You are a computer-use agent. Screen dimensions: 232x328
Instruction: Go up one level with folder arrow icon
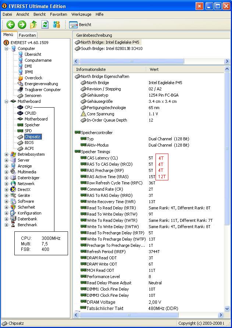click(33, 25)
